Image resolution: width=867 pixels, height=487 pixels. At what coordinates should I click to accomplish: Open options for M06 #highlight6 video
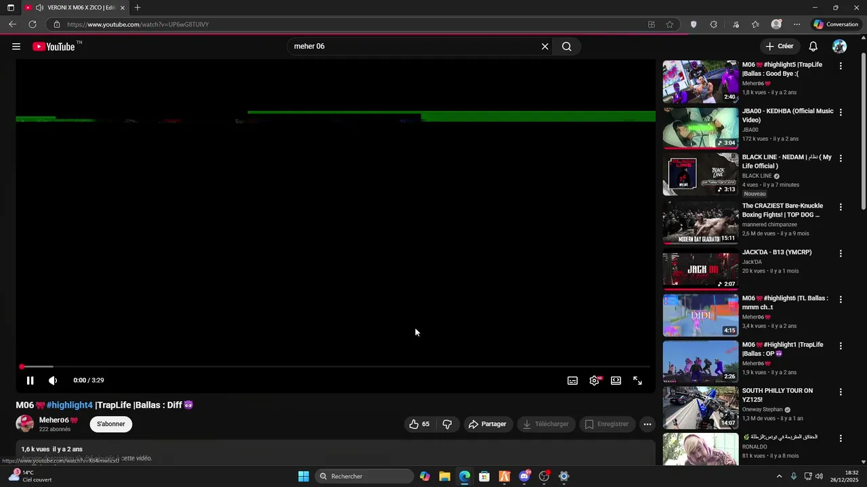tap(841, 300)
